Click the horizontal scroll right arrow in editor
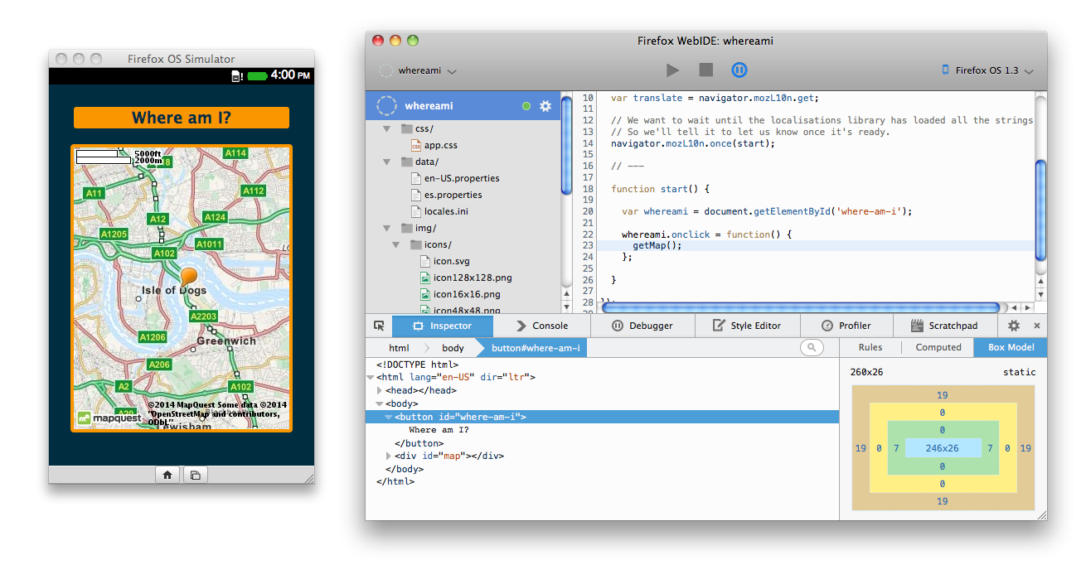The width and height of the screenshot is (1086, 570). (x=1028, y=307)
